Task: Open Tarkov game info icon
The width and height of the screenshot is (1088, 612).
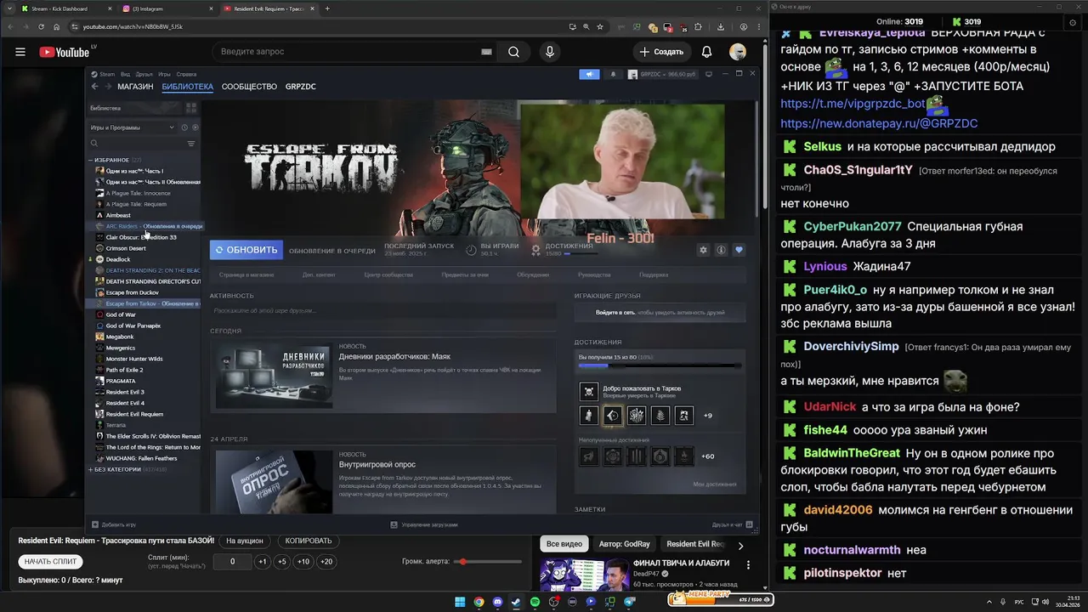Action: [x=721, y=250]
